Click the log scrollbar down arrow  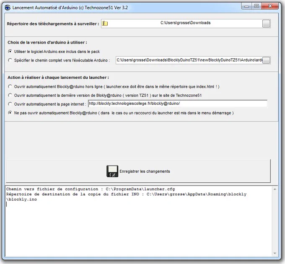275,253
